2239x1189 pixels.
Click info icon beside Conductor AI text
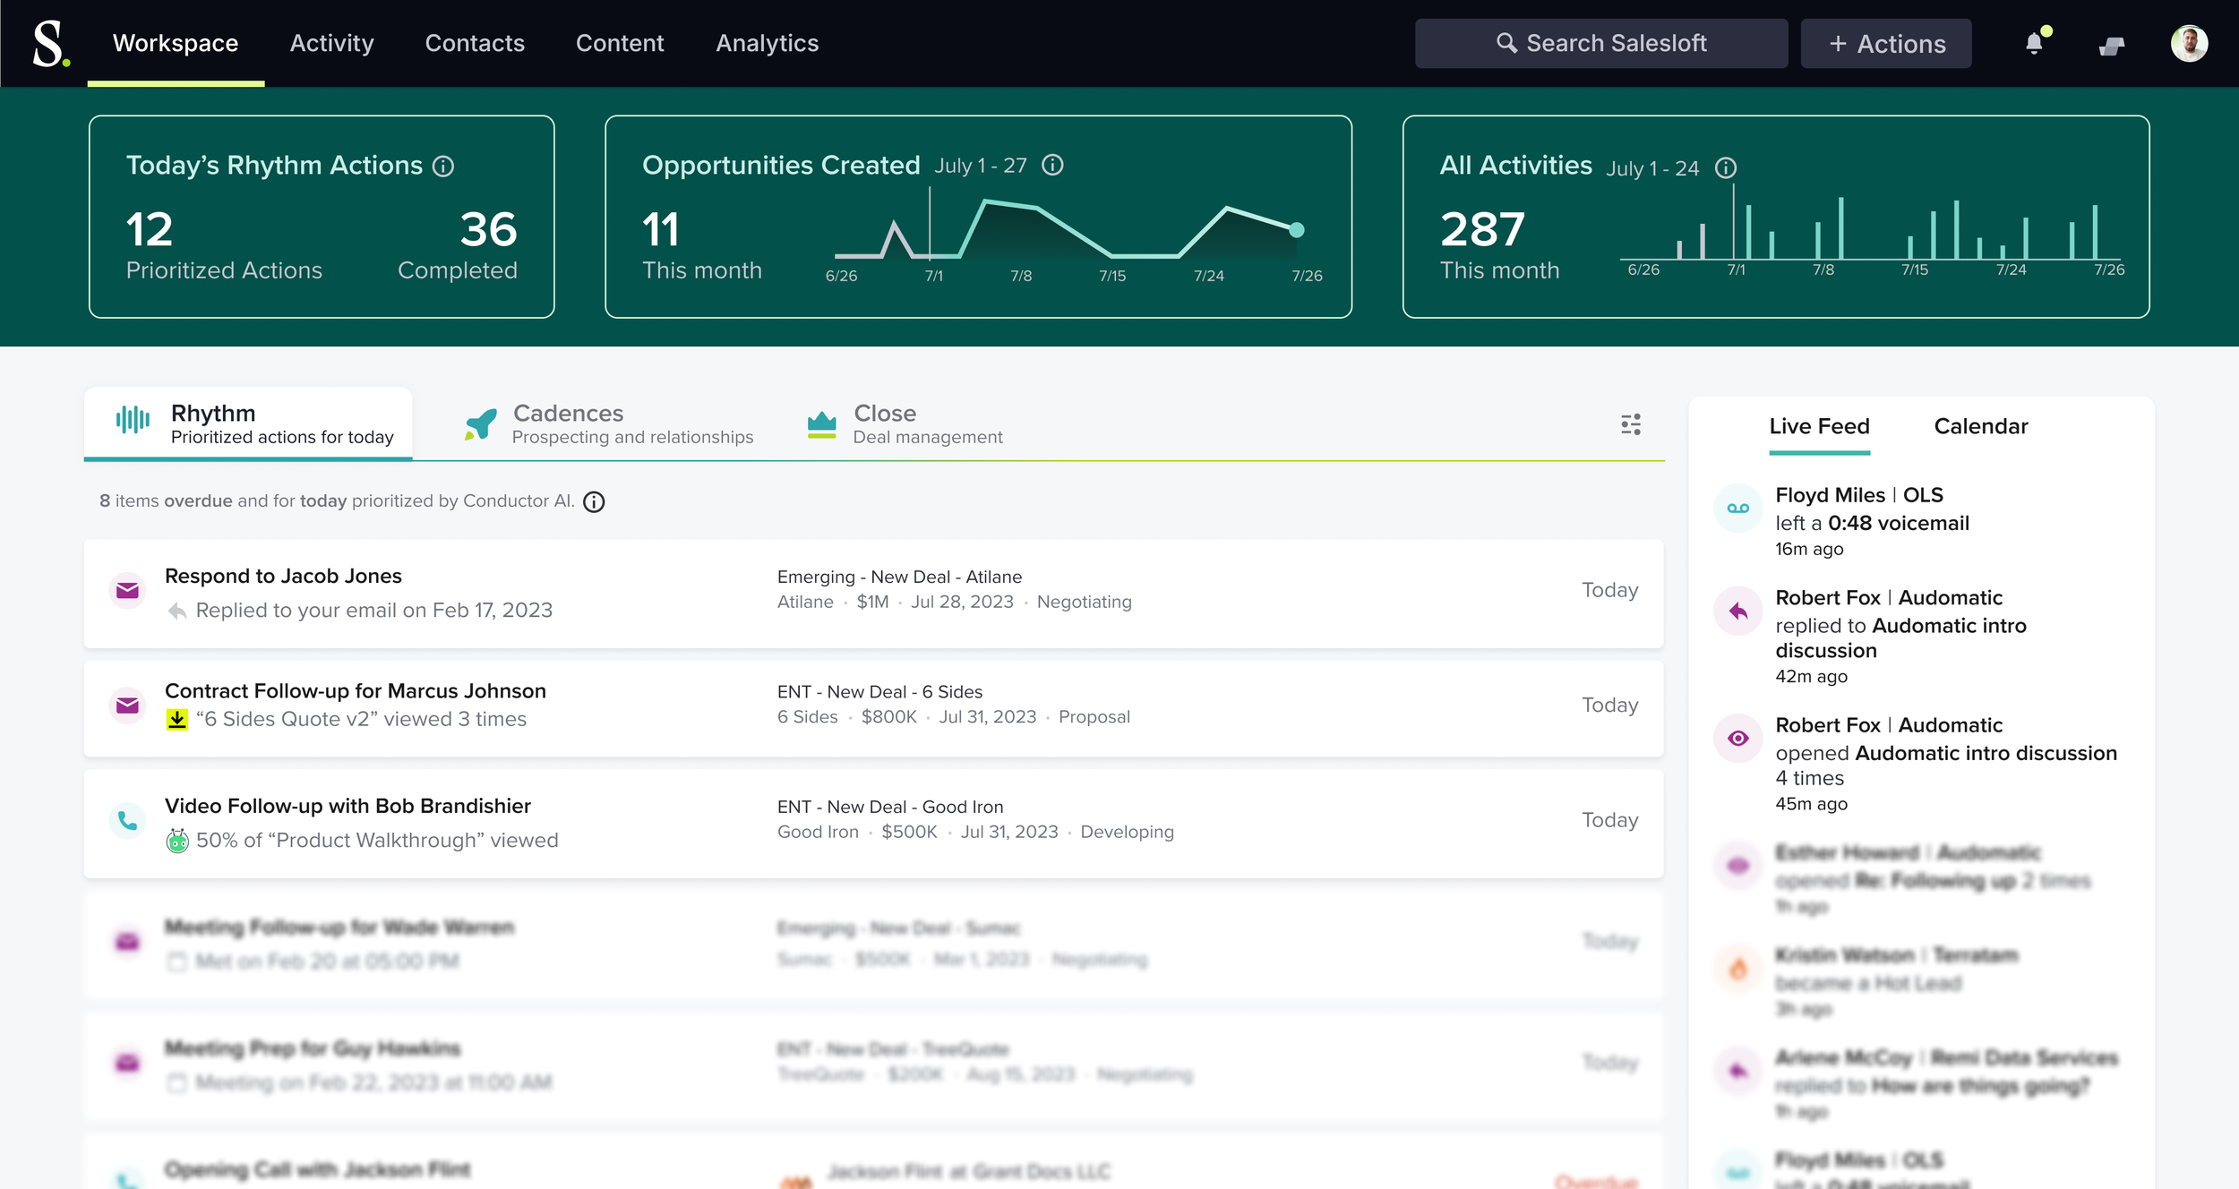pyautogui.click(x=594, y=502)
